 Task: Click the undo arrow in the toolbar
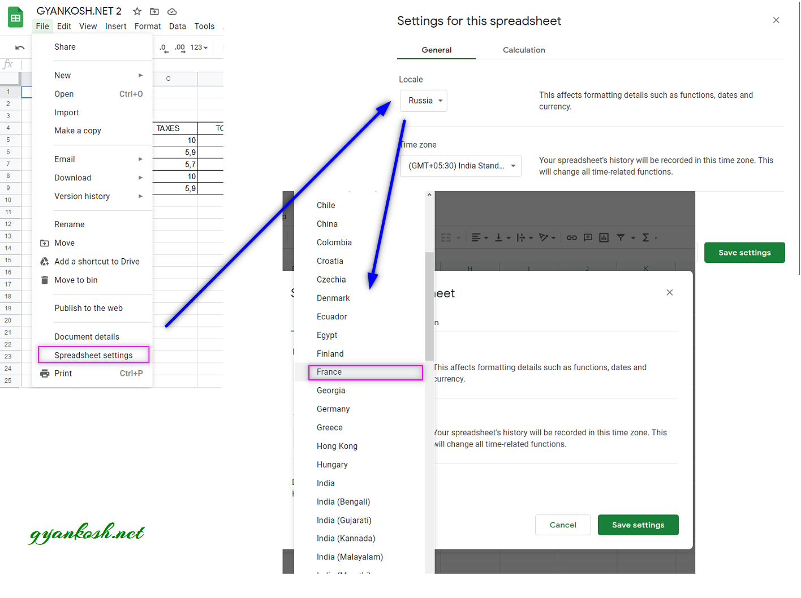(20, 47)
